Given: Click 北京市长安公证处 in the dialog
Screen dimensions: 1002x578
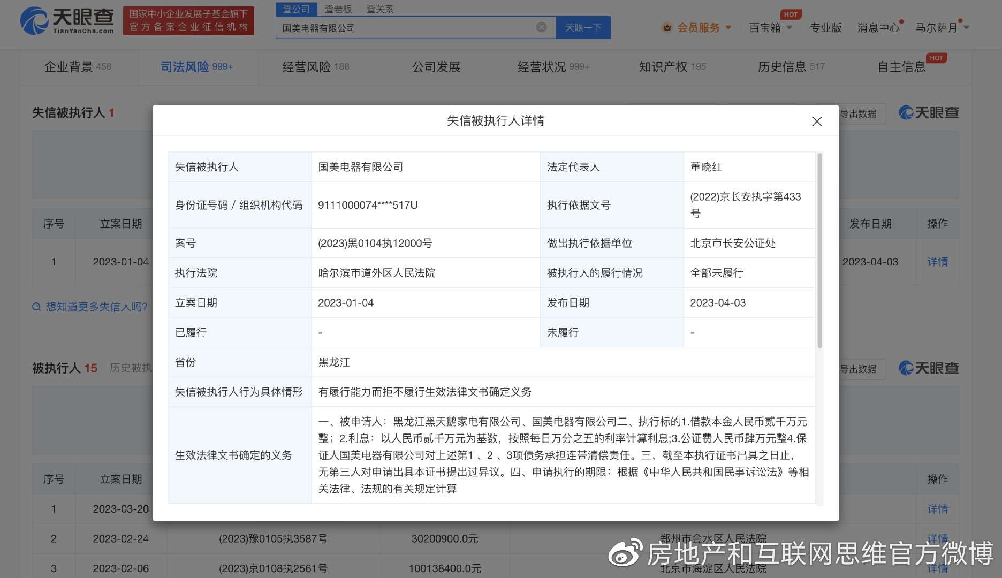Looking at the screenshot, I should (x=733, y=244).
